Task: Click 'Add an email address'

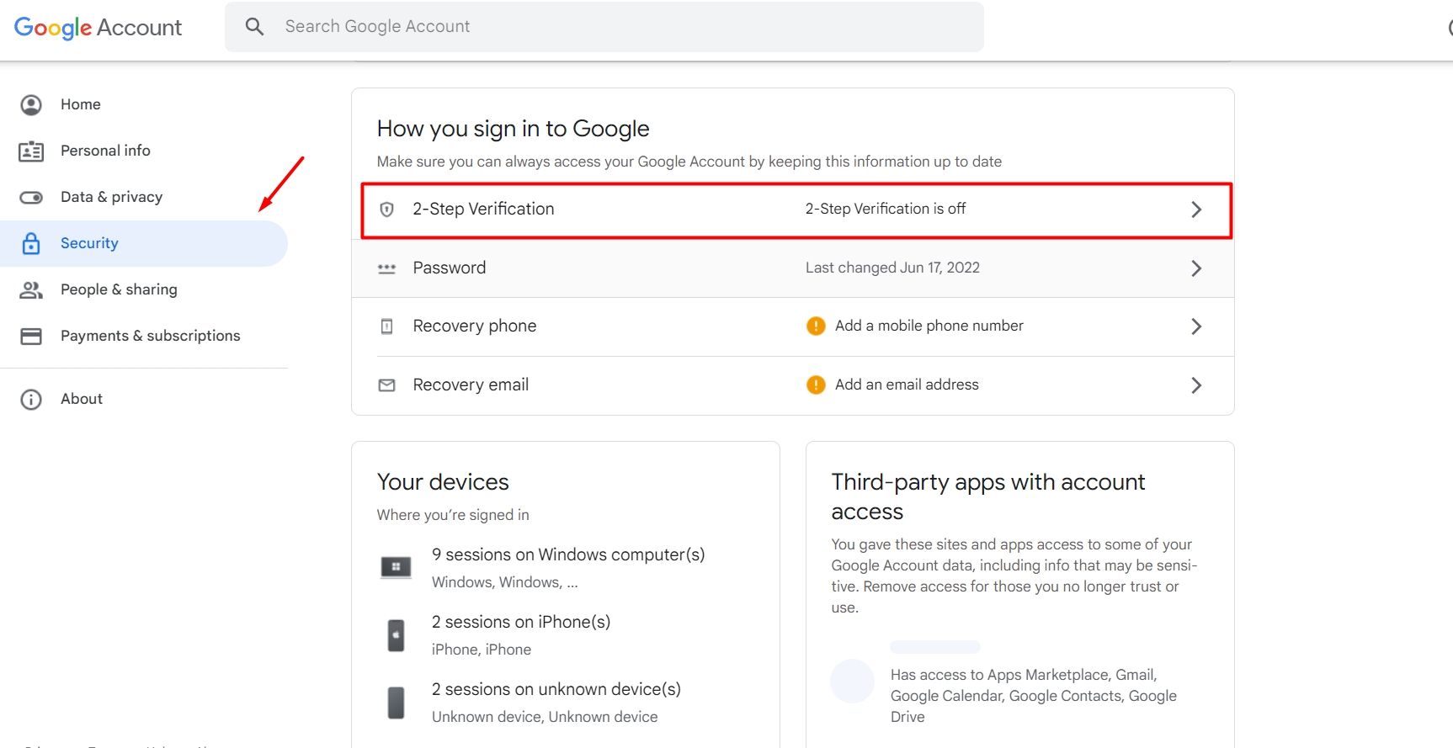Action: (x=907, y=385)
